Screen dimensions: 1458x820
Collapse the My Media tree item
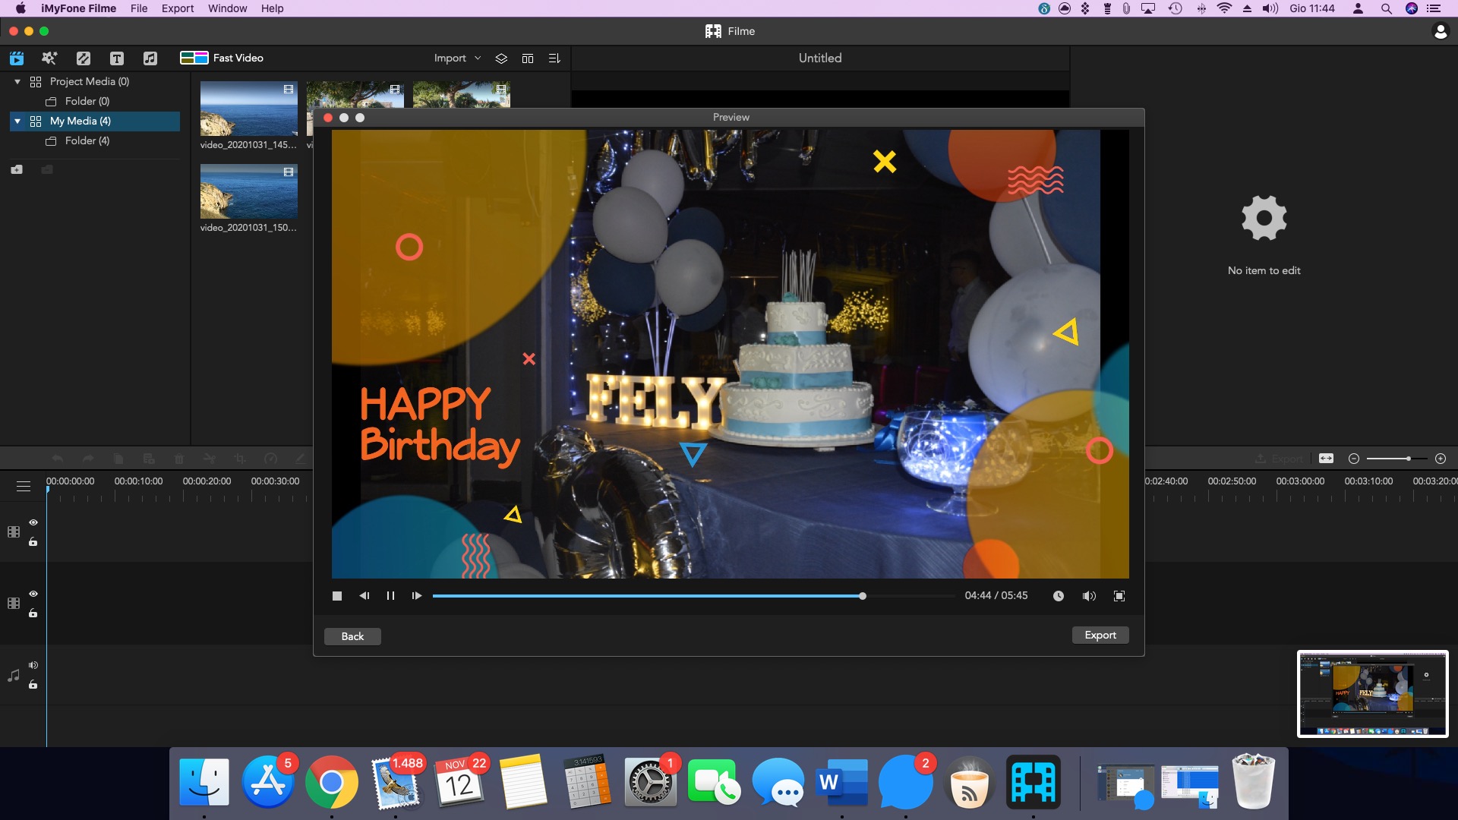[17, 121]
